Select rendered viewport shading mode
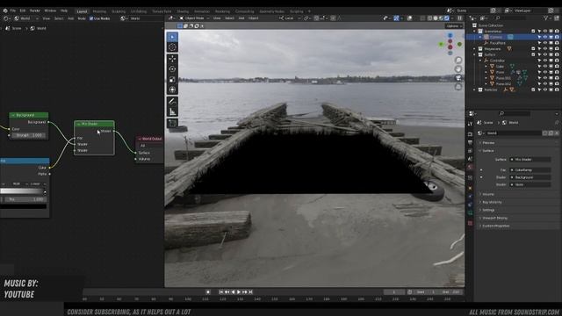 pyautogui.click(x=447, y=18)
